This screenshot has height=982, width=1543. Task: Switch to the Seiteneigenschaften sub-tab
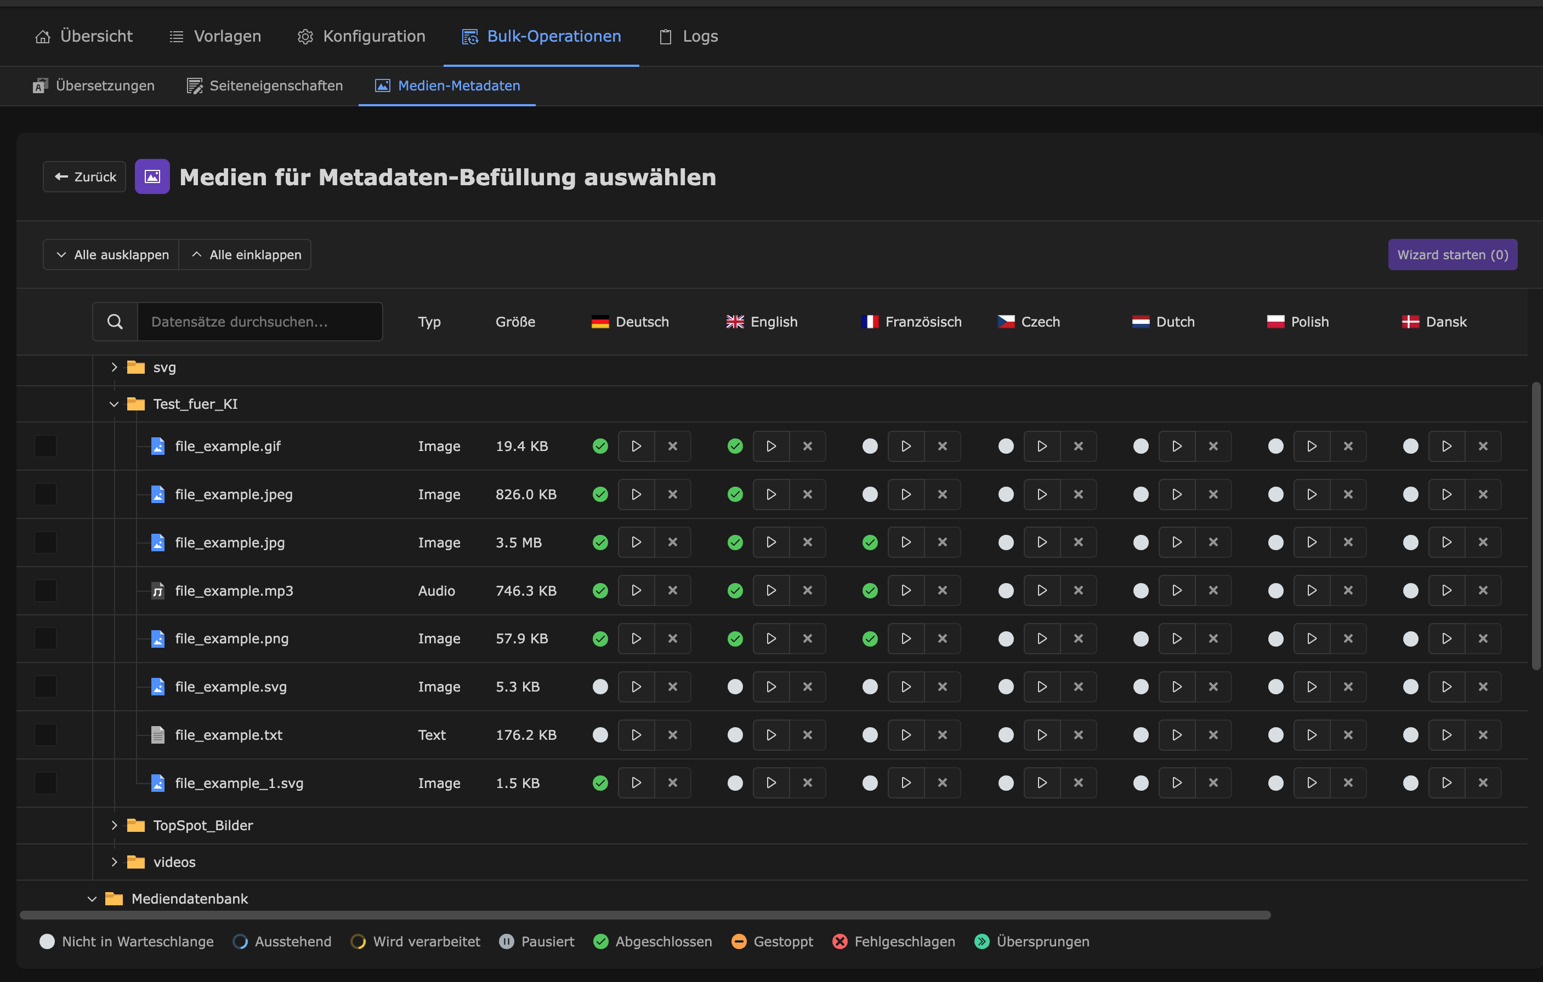265,85
